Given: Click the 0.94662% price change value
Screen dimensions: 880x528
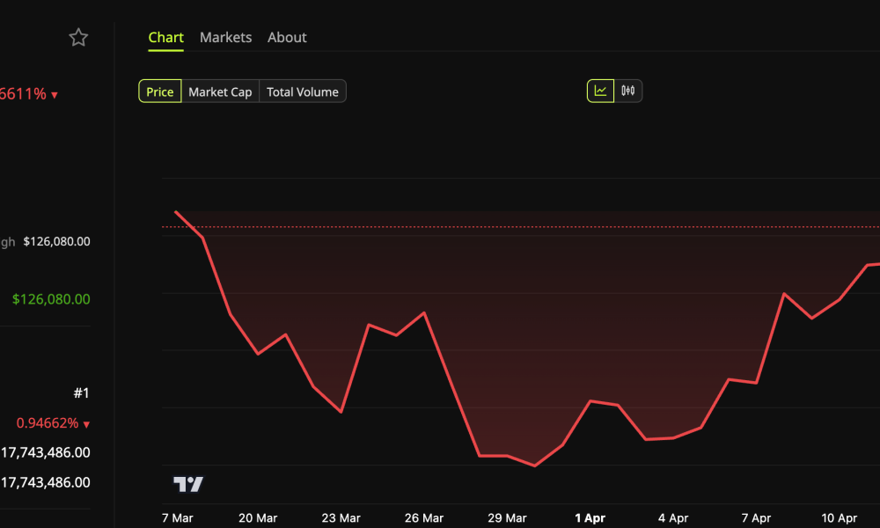Looking at the screenshot, I should point(48,423).
